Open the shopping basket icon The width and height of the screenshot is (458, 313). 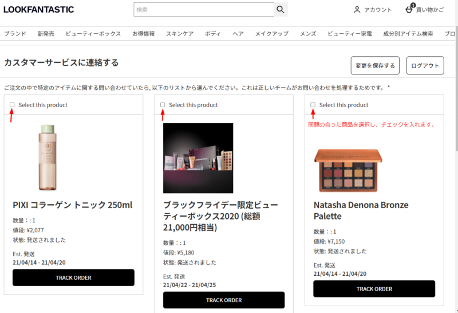tap(409, 10)
